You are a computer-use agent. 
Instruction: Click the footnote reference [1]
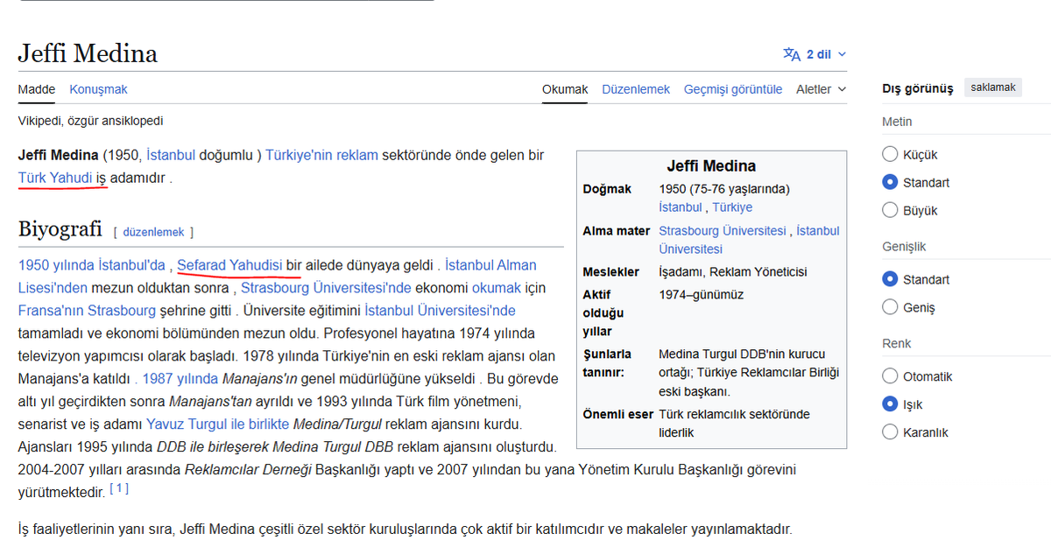(119, 488)
